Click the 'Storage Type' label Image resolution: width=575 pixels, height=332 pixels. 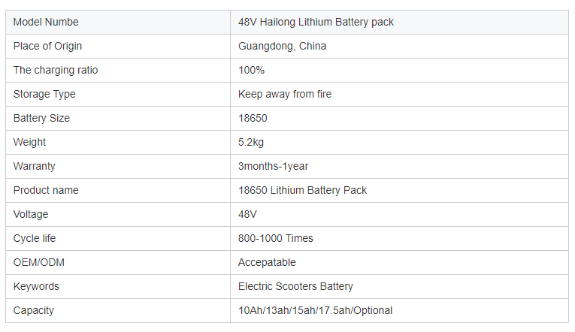44,94
